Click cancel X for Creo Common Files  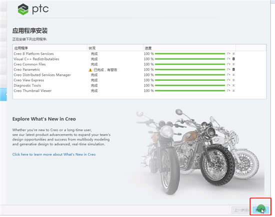[233, 64]
